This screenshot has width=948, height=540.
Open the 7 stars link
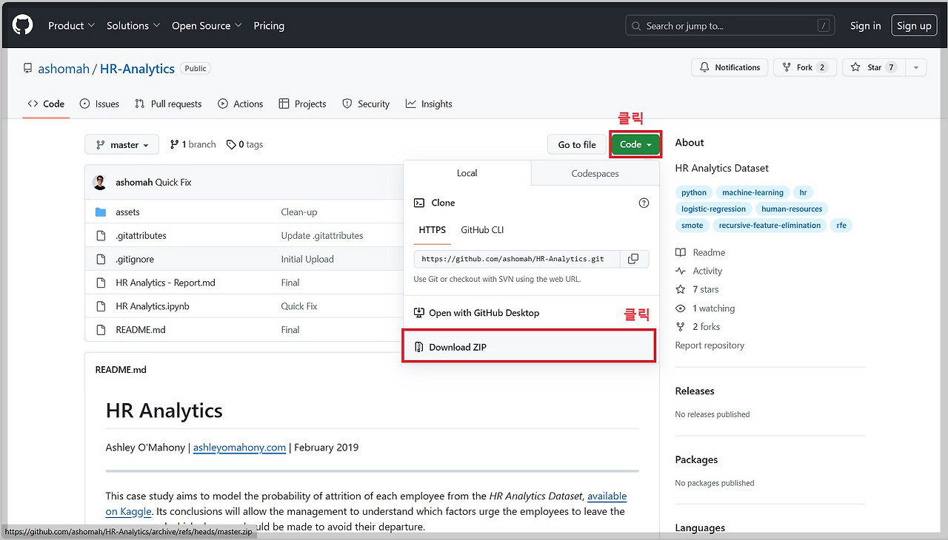(x=698, y=290)
